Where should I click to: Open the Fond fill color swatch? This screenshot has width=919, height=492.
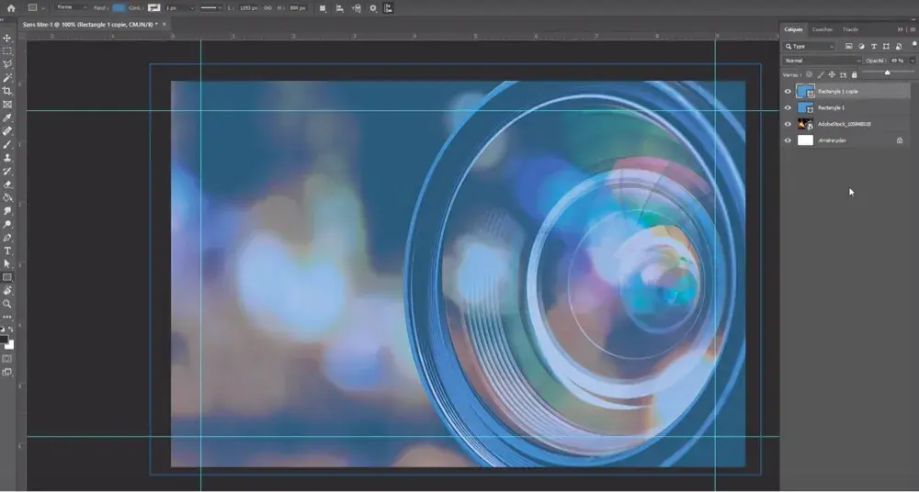(x=119, y=8)
